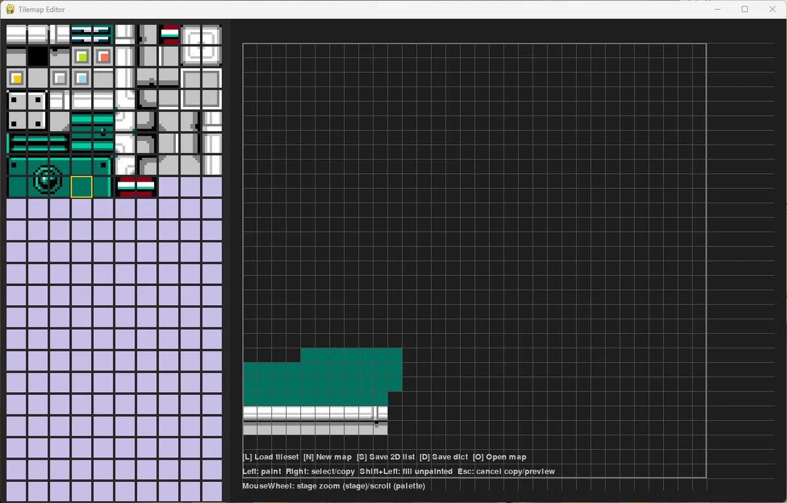Click the Pygame app icon in title bar
This screenshot has width=787, height=503.
click(10, 9)
